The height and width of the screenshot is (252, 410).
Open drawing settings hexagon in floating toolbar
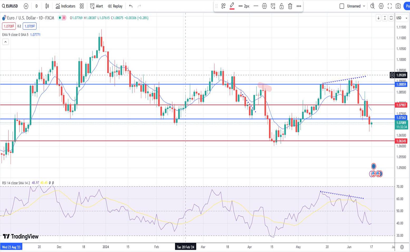point(264,6)
